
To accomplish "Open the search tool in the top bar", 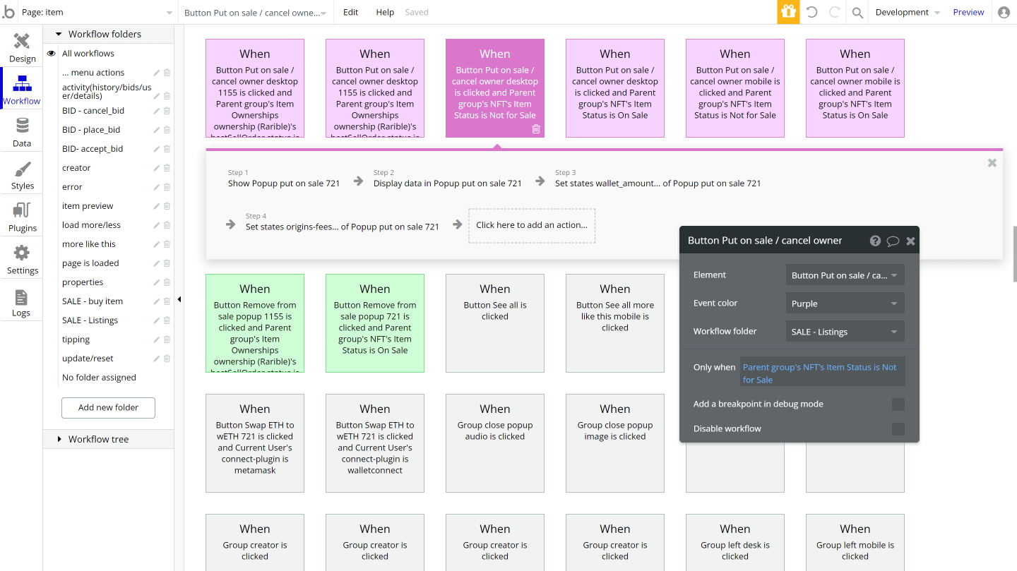I will click(857, 12).
